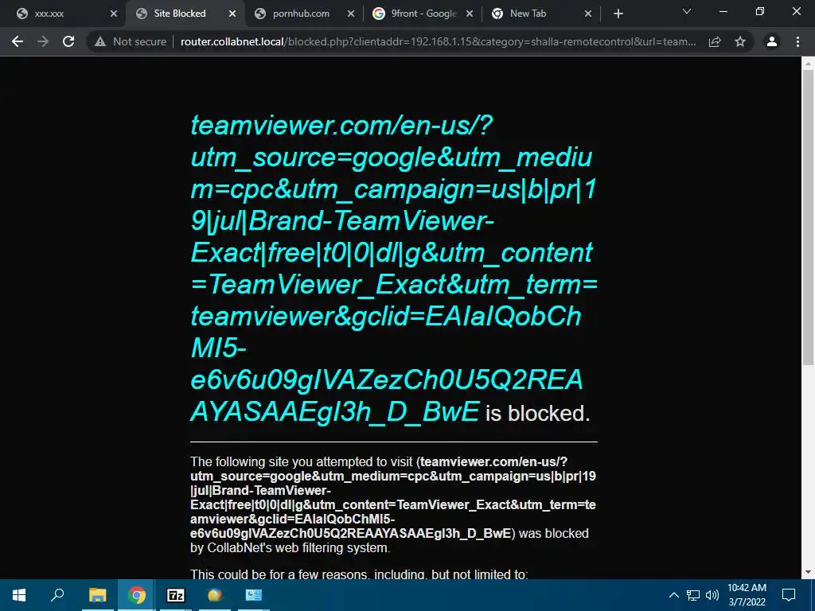Screen dimensions: 815x611
Task: Open a new tab with plus button
Action: point(618,14)
